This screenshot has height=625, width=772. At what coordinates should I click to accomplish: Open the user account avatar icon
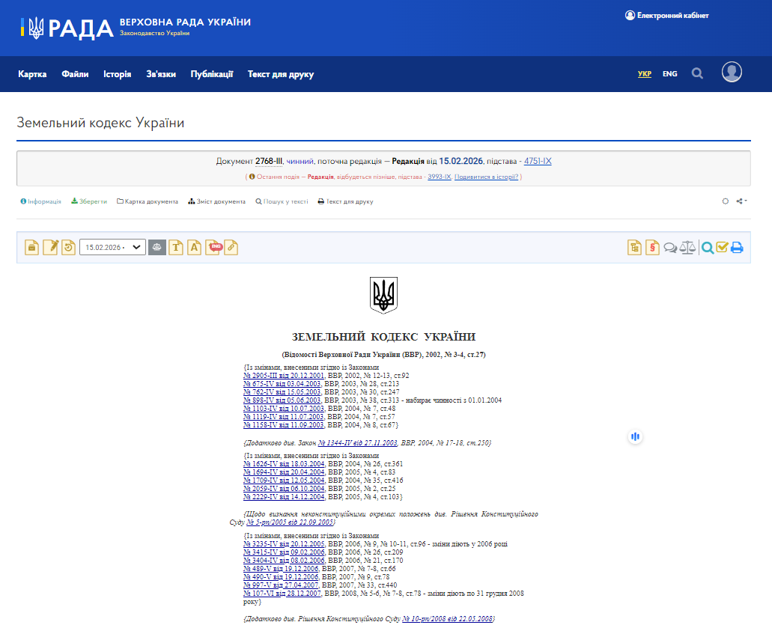732,72
